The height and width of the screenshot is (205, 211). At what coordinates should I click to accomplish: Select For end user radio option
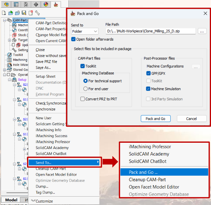click(x=86, y=89)
